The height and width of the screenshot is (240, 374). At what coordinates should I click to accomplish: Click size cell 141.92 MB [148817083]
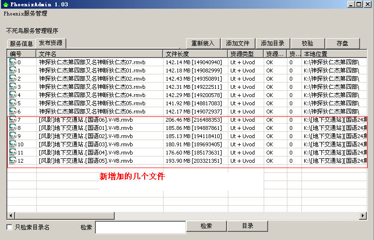[194, 103]
